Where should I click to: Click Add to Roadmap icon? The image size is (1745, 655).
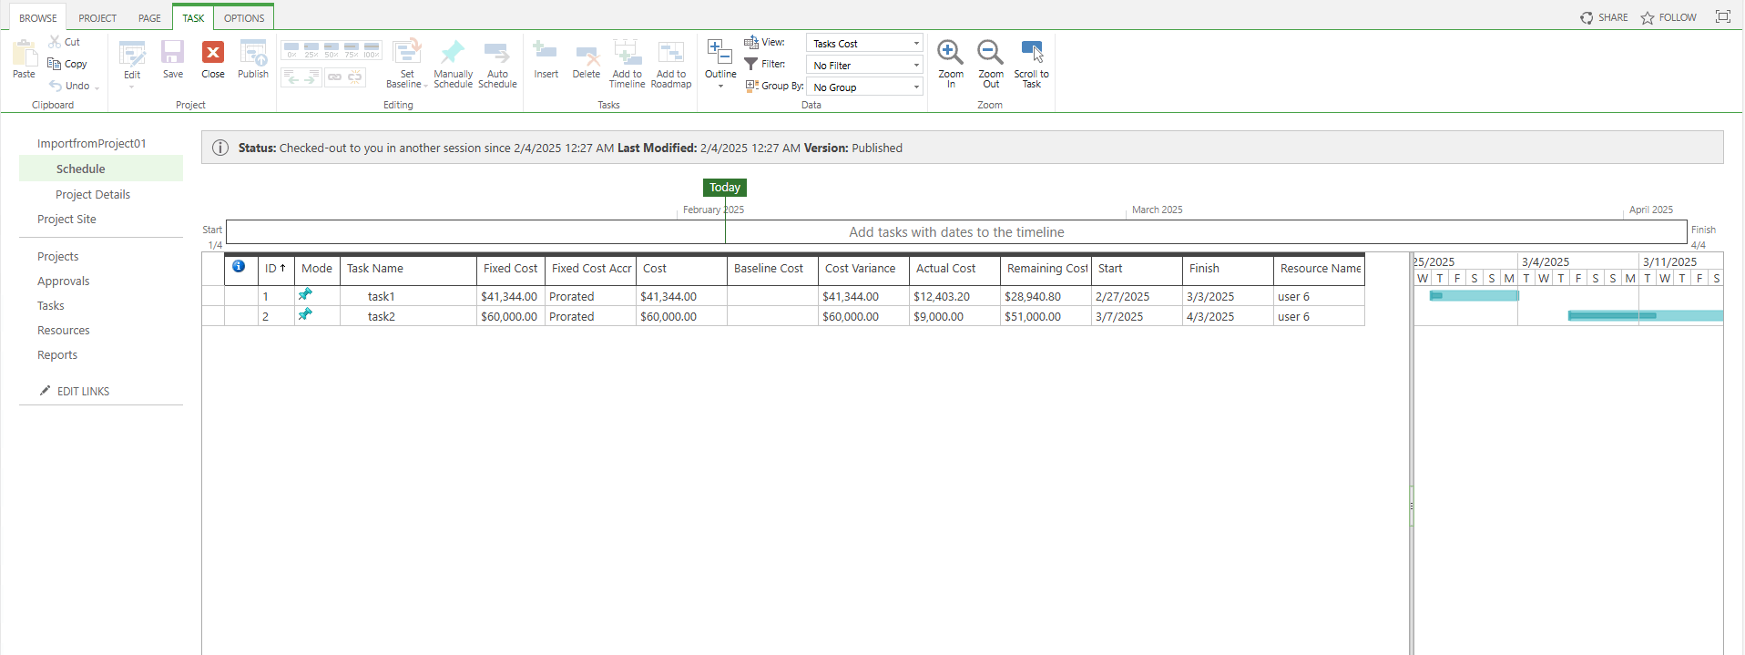(x=671, y=52)
